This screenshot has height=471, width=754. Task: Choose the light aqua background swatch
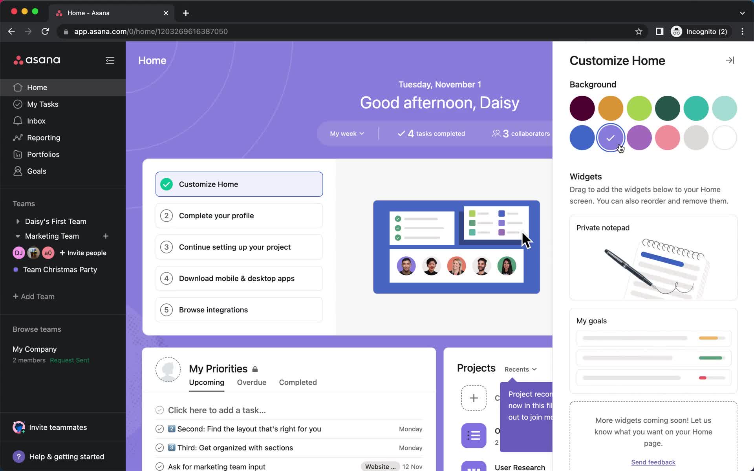point(725,108)
